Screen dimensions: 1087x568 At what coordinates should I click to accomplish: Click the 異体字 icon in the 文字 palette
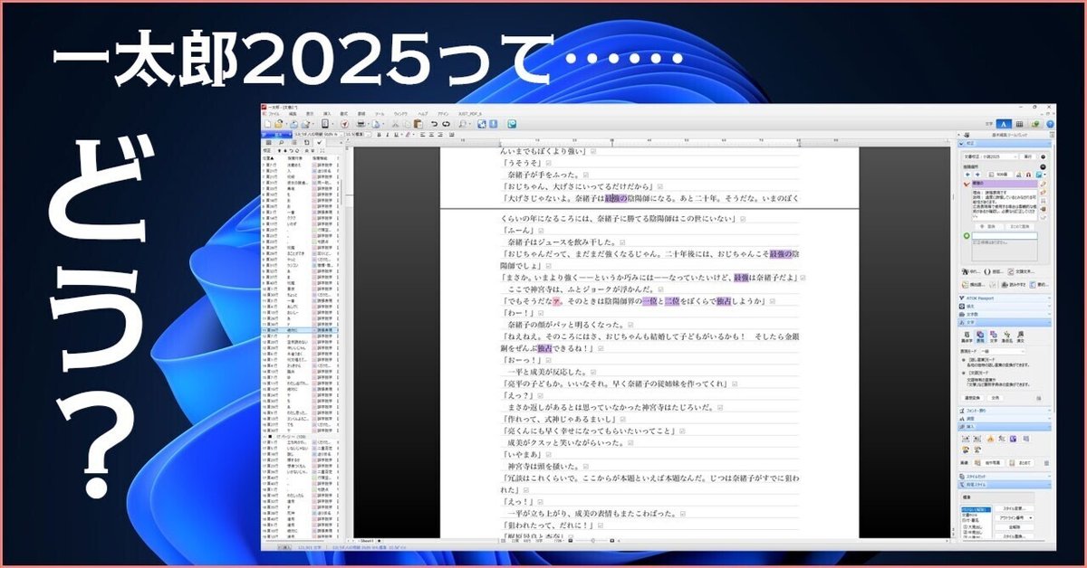click(x=967, y=337)
